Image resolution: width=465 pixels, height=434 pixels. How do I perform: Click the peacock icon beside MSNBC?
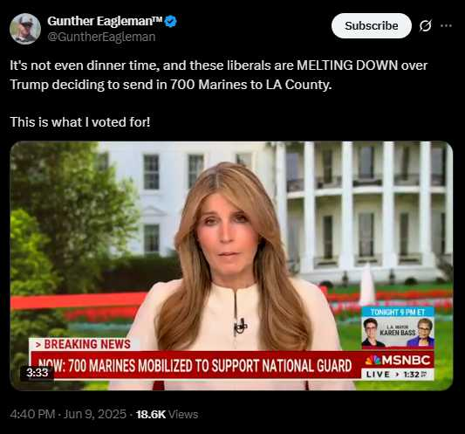(373, 360)
